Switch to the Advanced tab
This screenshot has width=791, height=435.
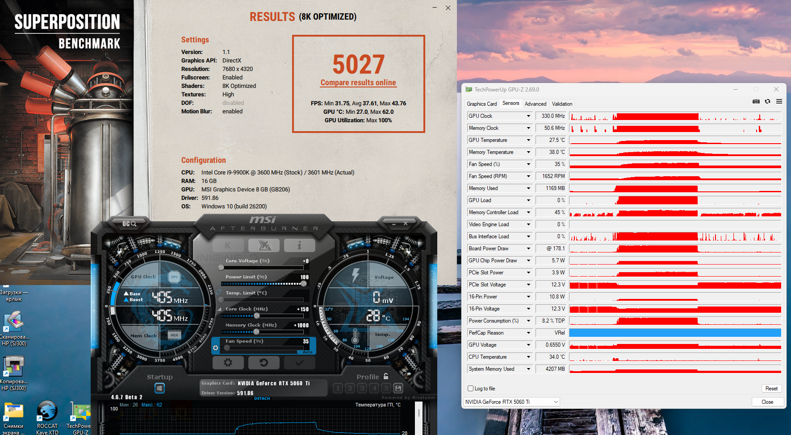[536, 104]
